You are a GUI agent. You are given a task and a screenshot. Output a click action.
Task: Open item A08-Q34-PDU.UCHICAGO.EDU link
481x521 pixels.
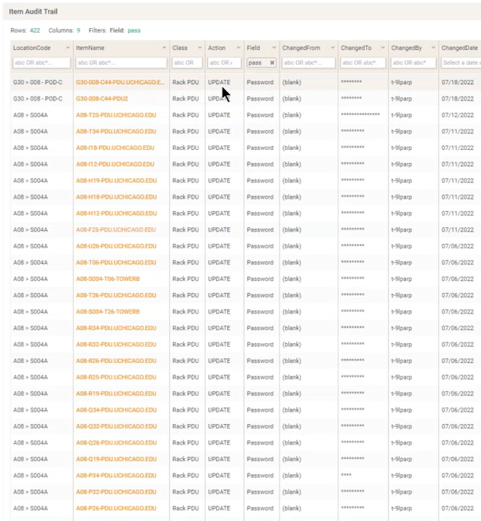117,410
